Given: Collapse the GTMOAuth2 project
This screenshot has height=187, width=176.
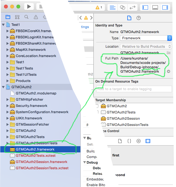Looking at the screenshot, I should click(x=3, y=87).
